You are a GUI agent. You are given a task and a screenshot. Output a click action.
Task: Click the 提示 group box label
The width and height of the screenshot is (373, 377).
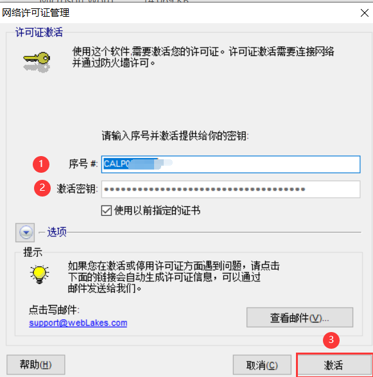click(x=33, y=252)
